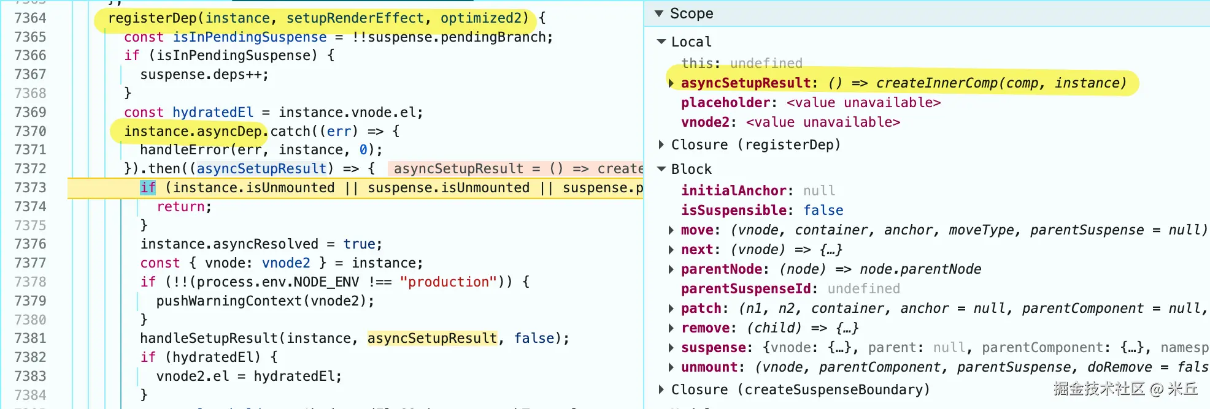Set breakpoint on line 7372
The image size is (1210, 409).
[31, 168]
